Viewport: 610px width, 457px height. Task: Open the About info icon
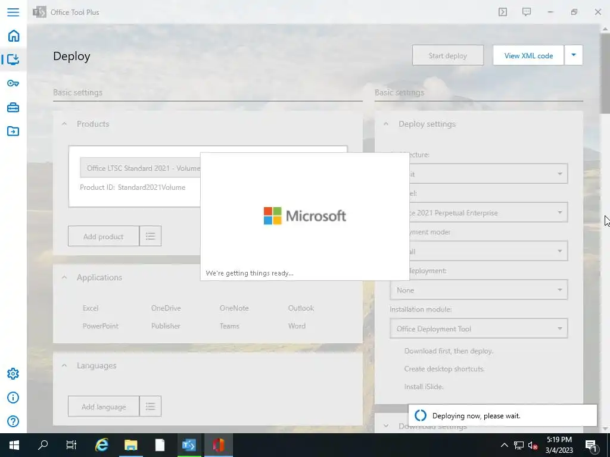tap(13, 397)
